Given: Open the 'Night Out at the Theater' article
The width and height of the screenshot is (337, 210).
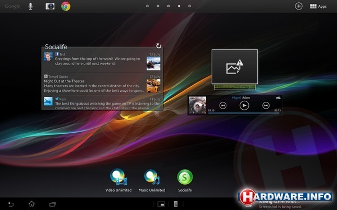Looking at the screenshot, I should [64, 81].
